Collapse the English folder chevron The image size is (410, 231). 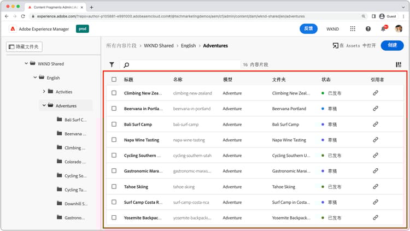[x=35, y=78]
